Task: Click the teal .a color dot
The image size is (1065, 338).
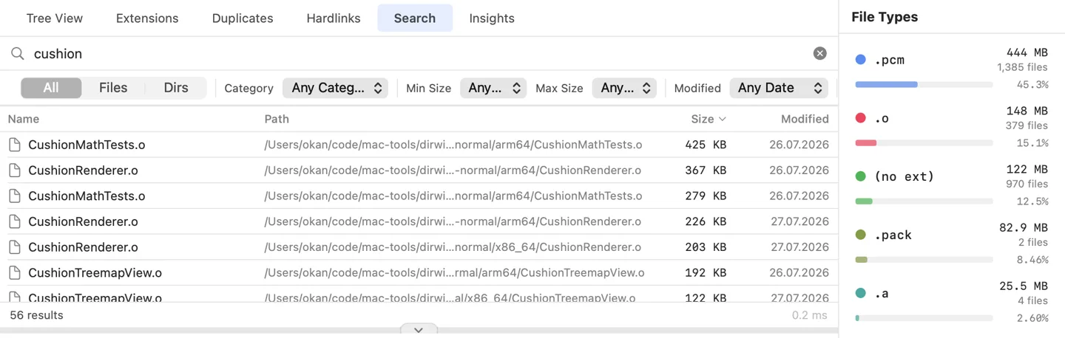Action: point(860,293)
